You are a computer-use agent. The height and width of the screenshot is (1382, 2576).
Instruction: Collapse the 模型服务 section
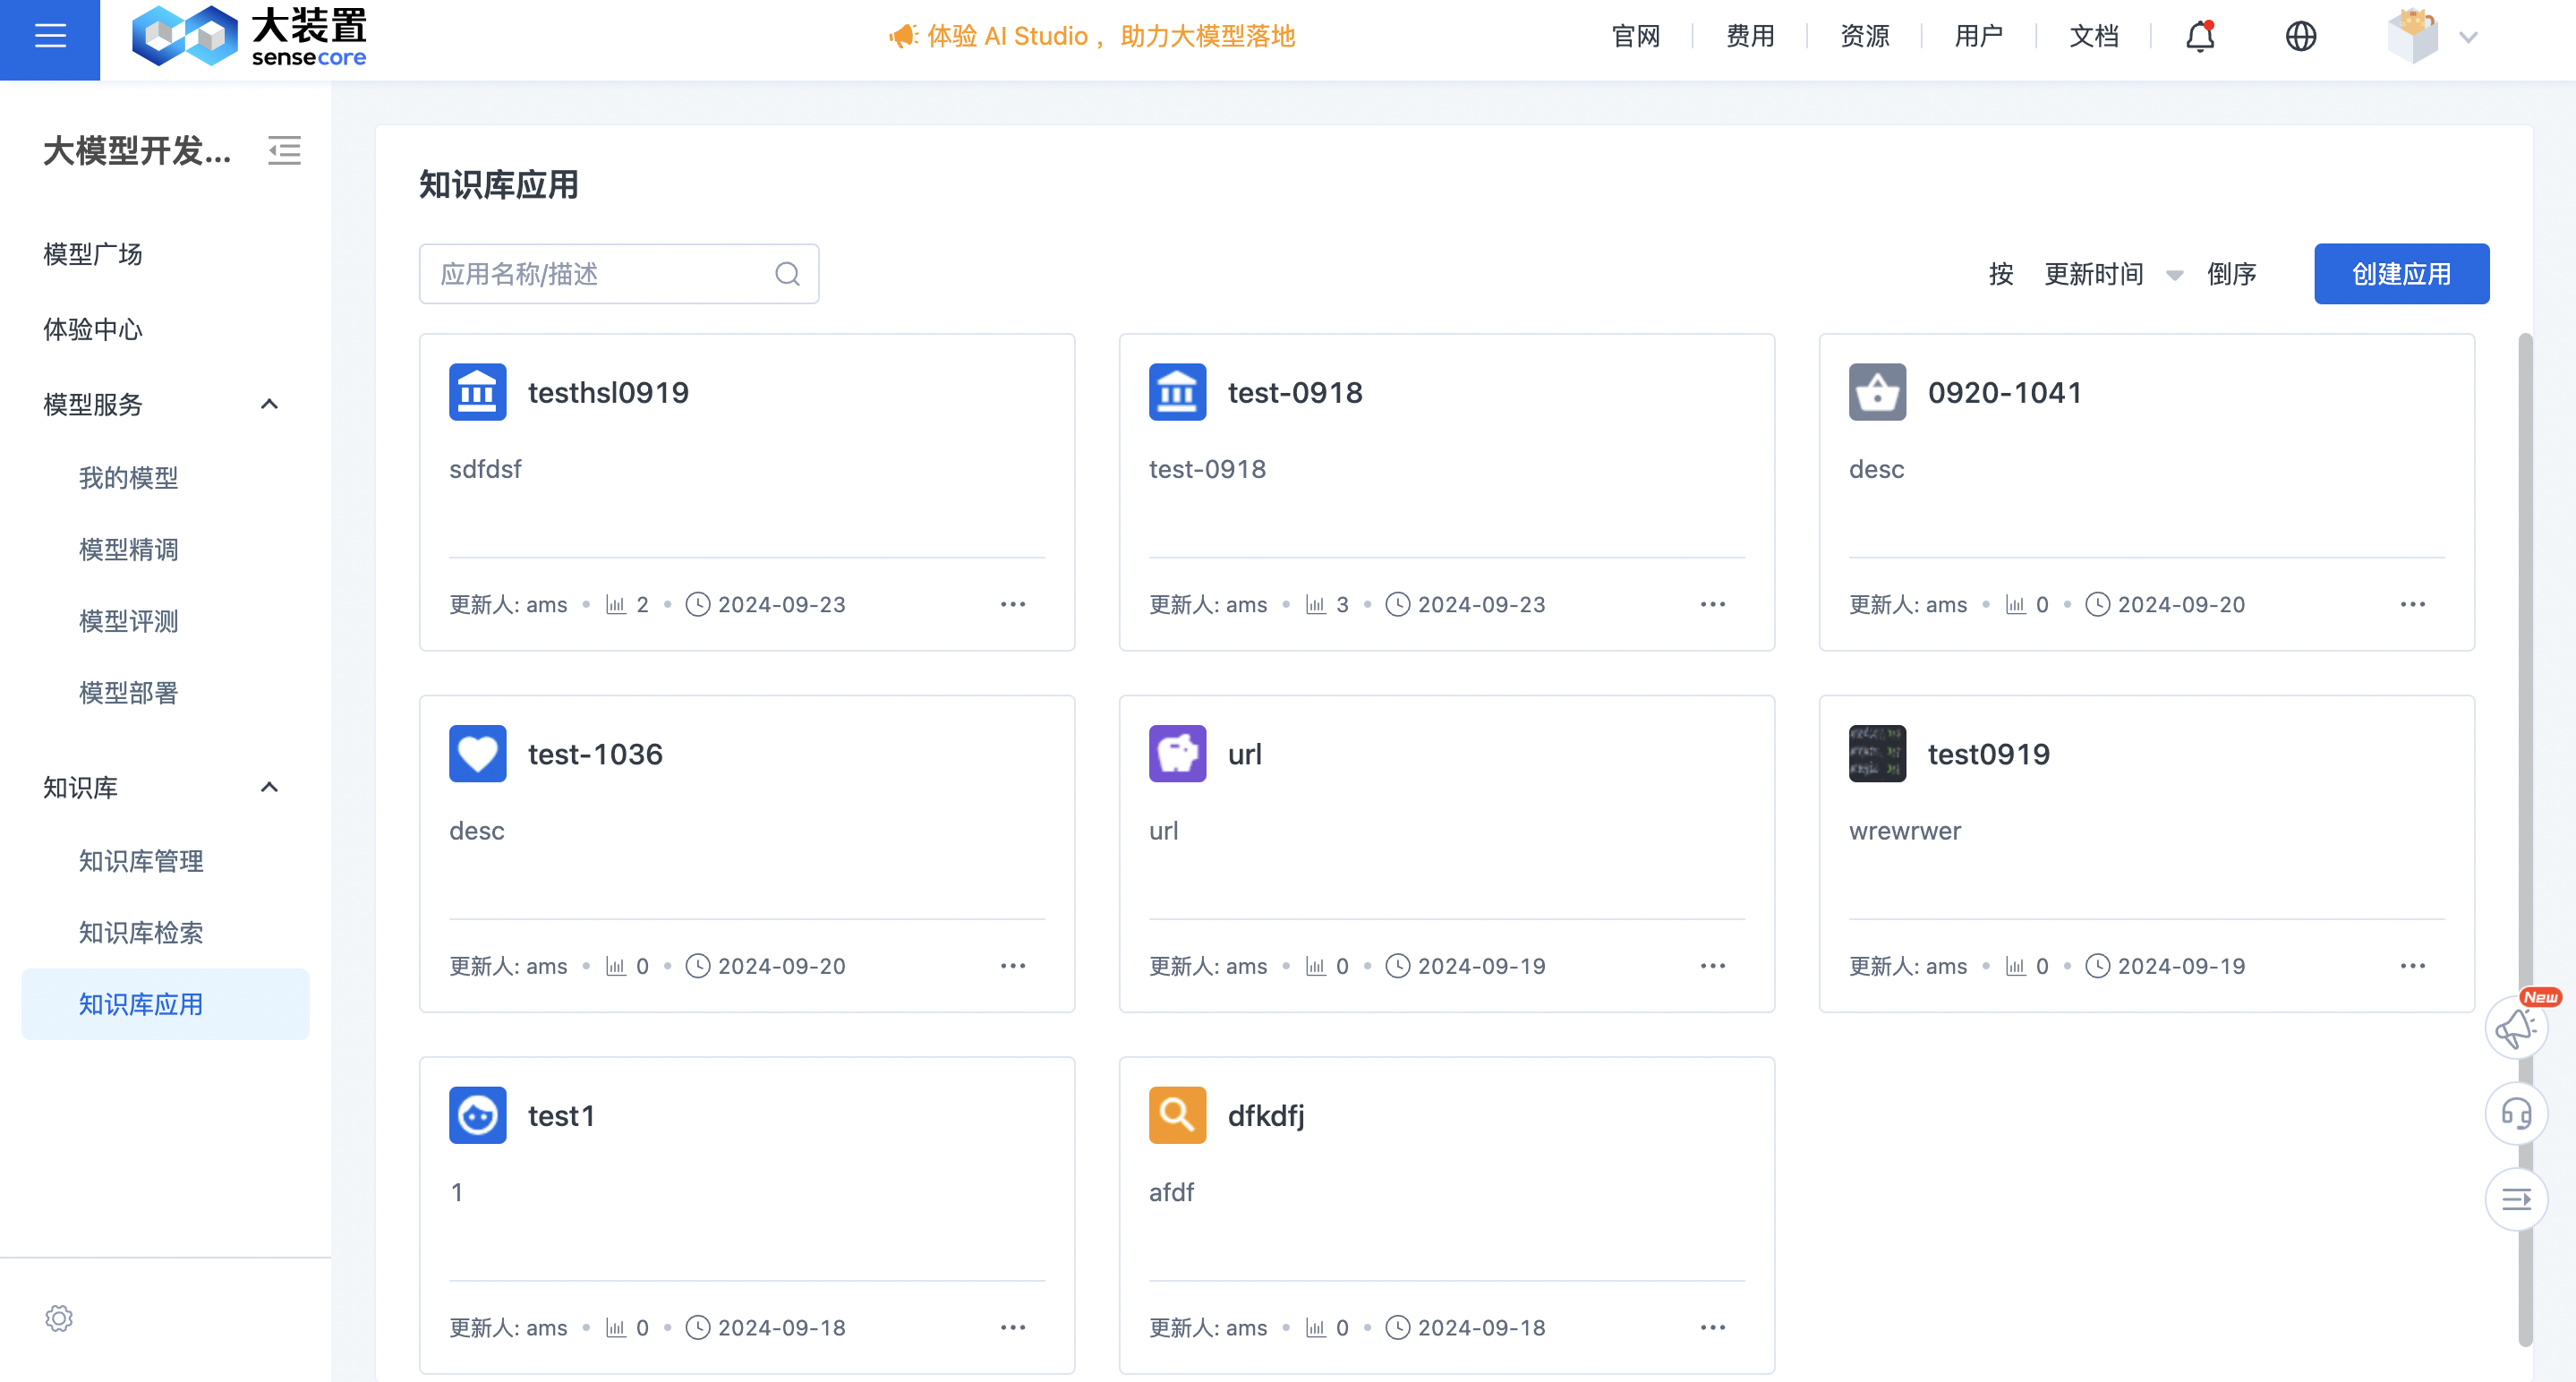coord(269,404)
